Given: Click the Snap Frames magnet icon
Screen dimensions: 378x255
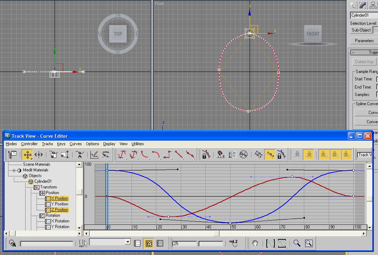Looking at the screenshot, I should pyautogui.click(x=220, y=154).
